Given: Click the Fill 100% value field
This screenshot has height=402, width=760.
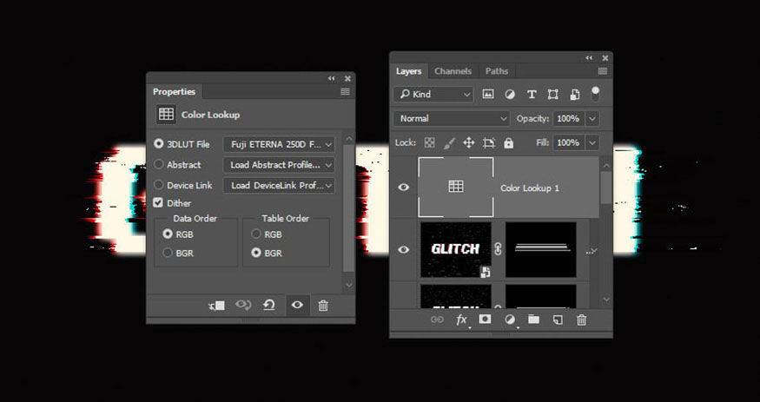Looking at the screenshot, I should 569,143.
